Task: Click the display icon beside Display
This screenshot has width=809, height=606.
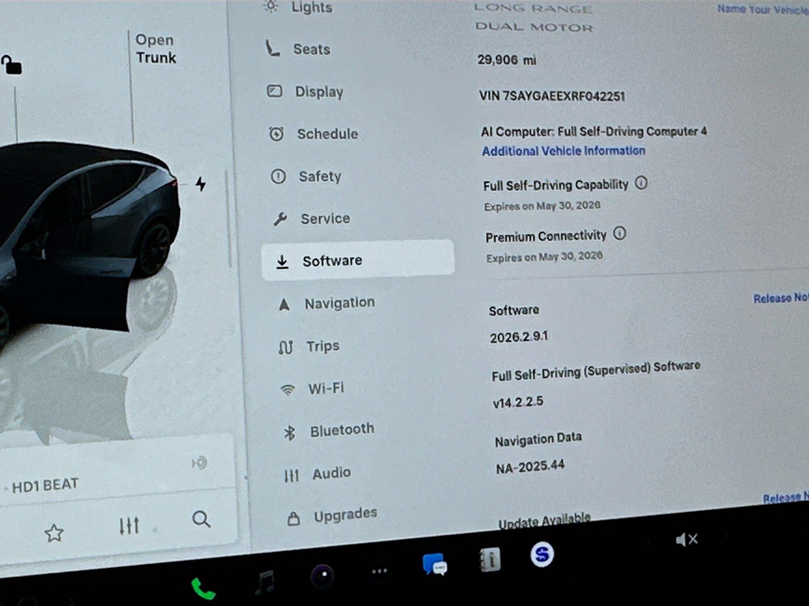Action: (274, 91)
